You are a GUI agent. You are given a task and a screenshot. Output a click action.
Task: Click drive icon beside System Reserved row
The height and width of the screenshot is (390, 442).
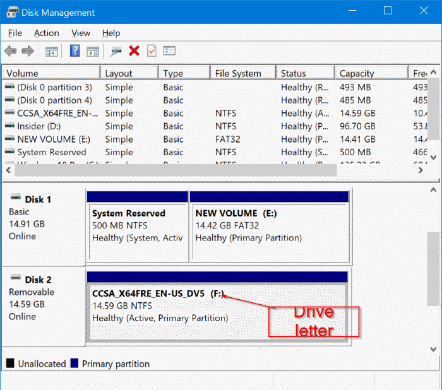pyautogui.click(x=9, y=151)
